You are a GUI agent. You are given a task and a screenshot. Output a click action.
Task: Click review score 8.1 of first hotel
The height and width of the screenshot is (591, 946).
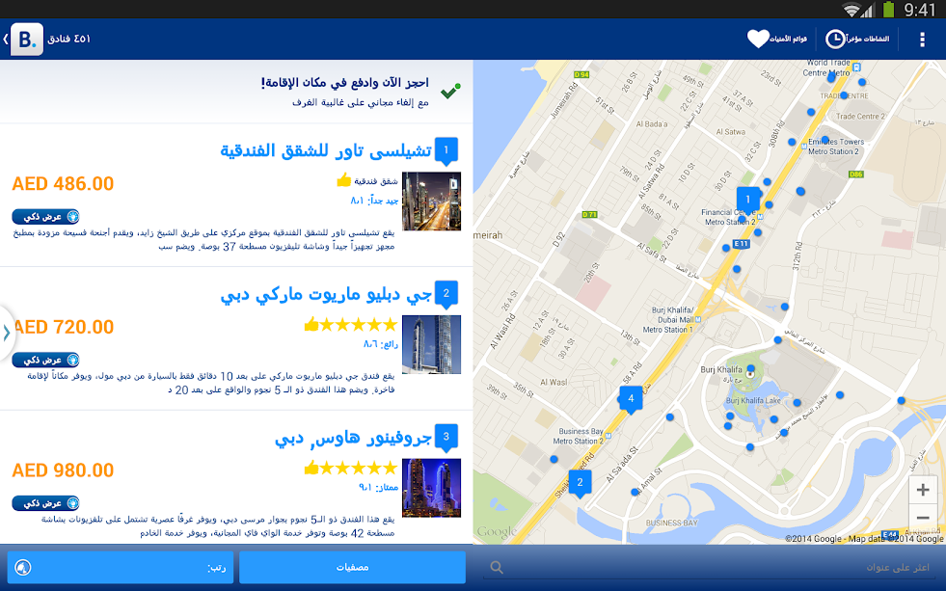(x=375, y=201)
